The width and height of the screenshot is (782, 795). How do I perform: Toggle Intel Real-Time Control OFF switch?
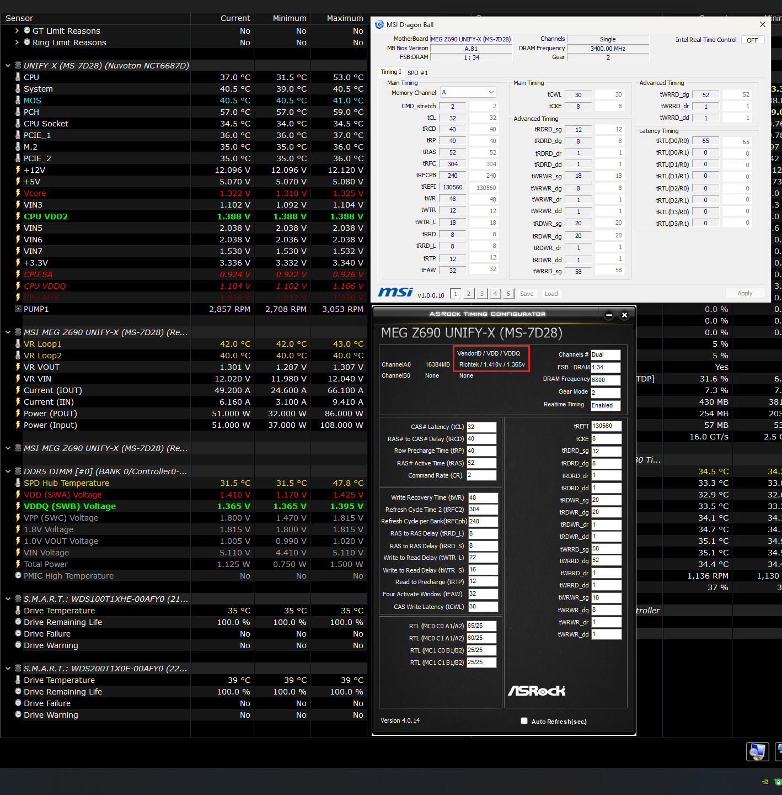(x=752, y=40)
